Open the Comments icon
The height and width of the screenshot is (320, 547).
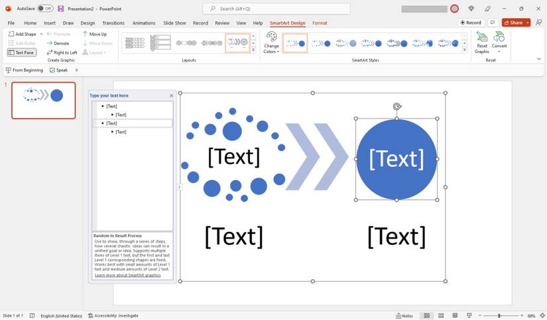[493, 23]
